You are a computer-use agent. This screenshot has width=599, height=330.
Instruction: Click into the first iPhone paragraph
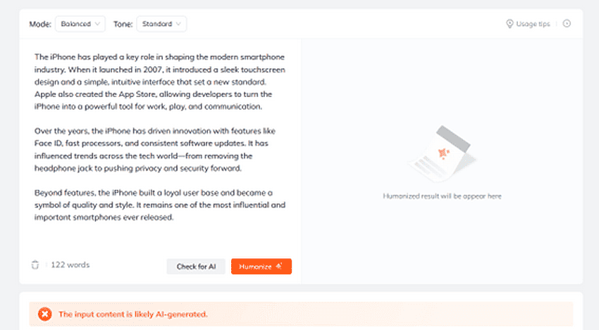160,82
